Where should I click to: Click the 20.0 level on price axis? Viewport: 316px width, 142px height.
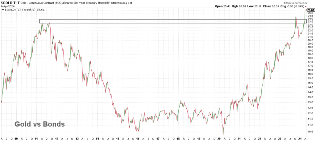pyautogui.click(x=310, y=43)
